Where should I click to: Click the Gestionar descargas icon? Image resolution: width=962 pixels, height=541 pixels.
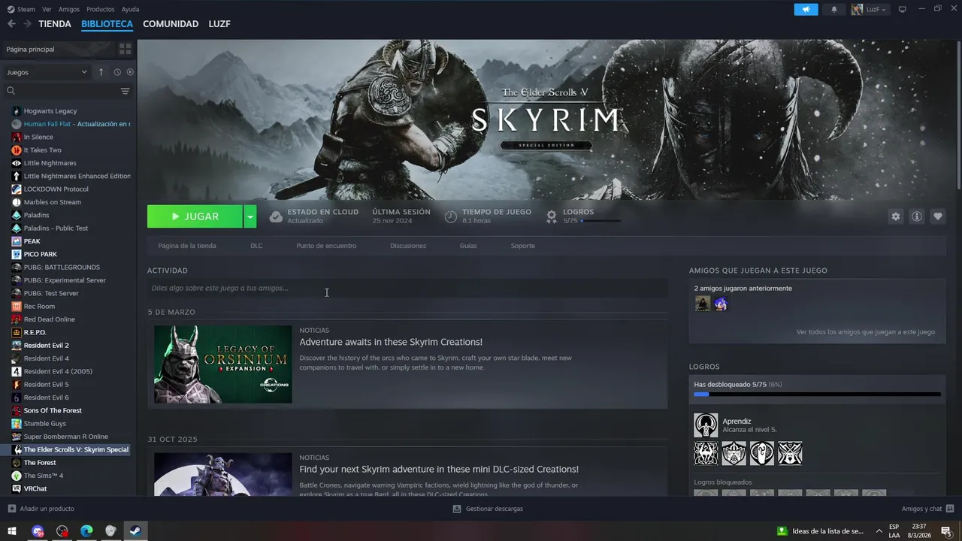(x=457, y=509)
